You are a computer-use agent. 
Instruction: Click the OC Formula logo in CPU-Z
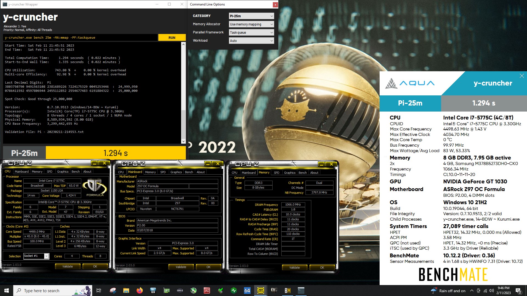[x=95, y=187]
